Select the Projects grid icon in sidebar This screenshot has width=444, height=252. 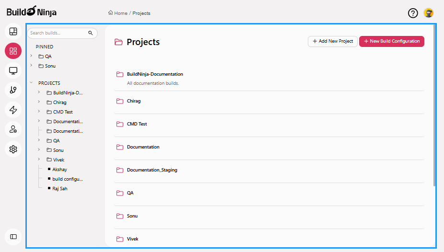tap(13, 51)
